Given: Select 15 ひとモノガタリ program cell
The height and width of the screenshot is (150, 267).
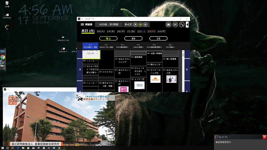Looking at the screenshot, I should point(90,70).
